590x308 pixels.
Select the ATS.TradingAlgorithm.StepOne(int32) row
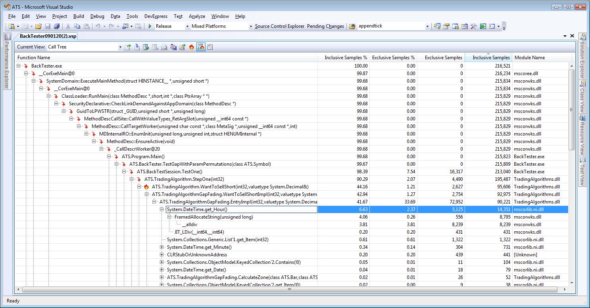pyautogui.click(x=292, y=179)
